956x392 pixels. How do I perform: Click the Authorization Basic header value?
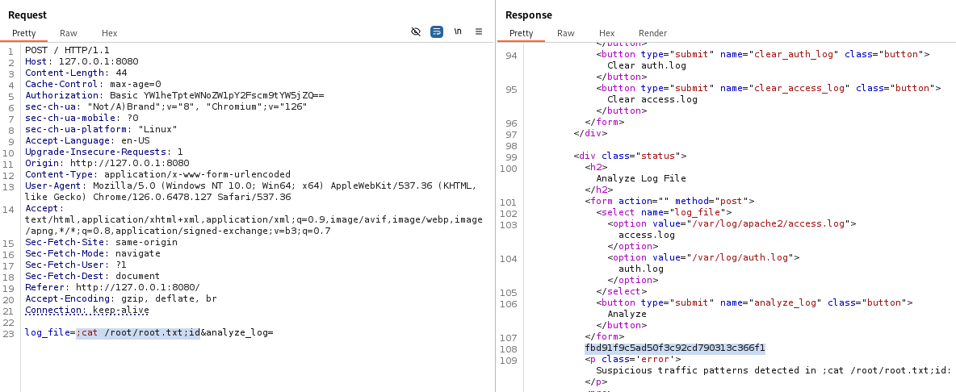click(216, 95)
